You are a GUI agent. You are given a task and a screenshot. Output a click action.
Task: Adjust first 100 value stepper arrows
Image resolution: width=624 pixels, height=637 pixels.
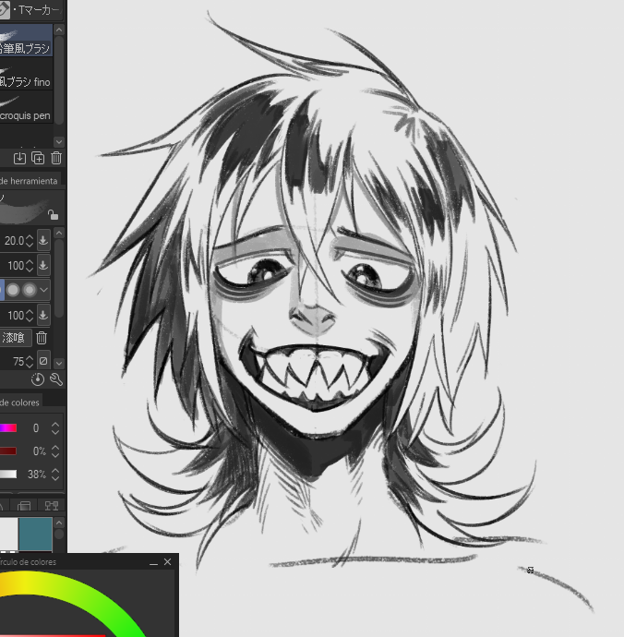click(x=30, y=266)
